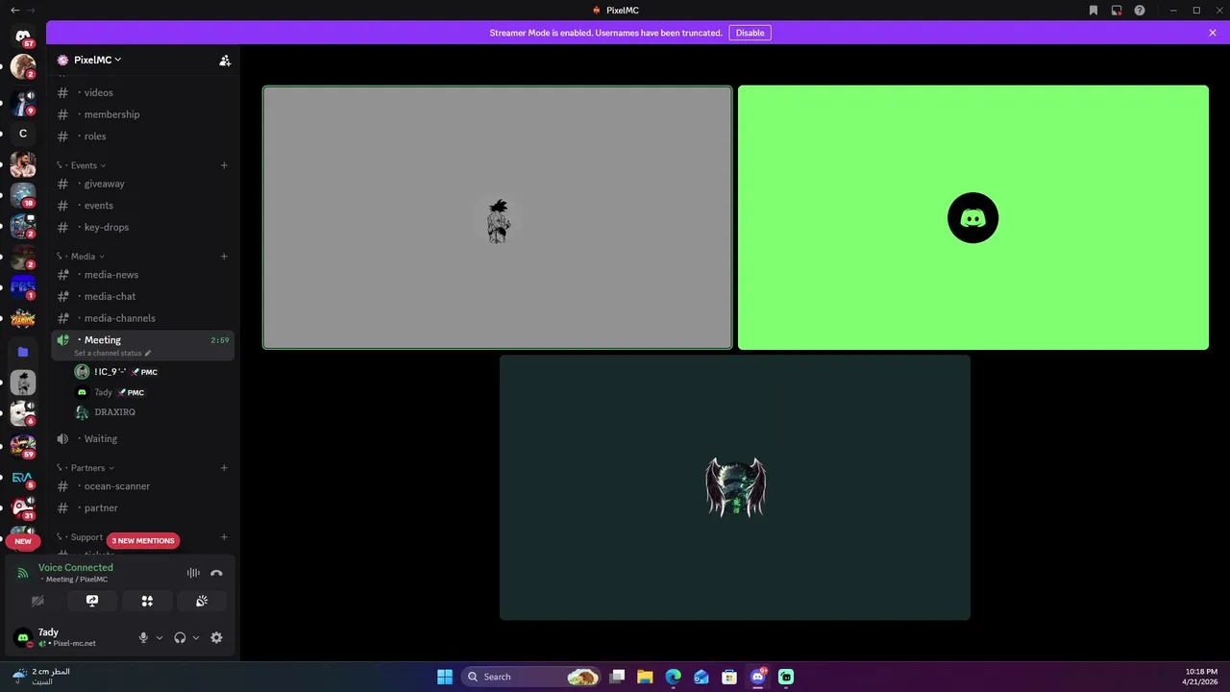
Task: Open noise suppression waveform settings
Action: coord(193,573)
